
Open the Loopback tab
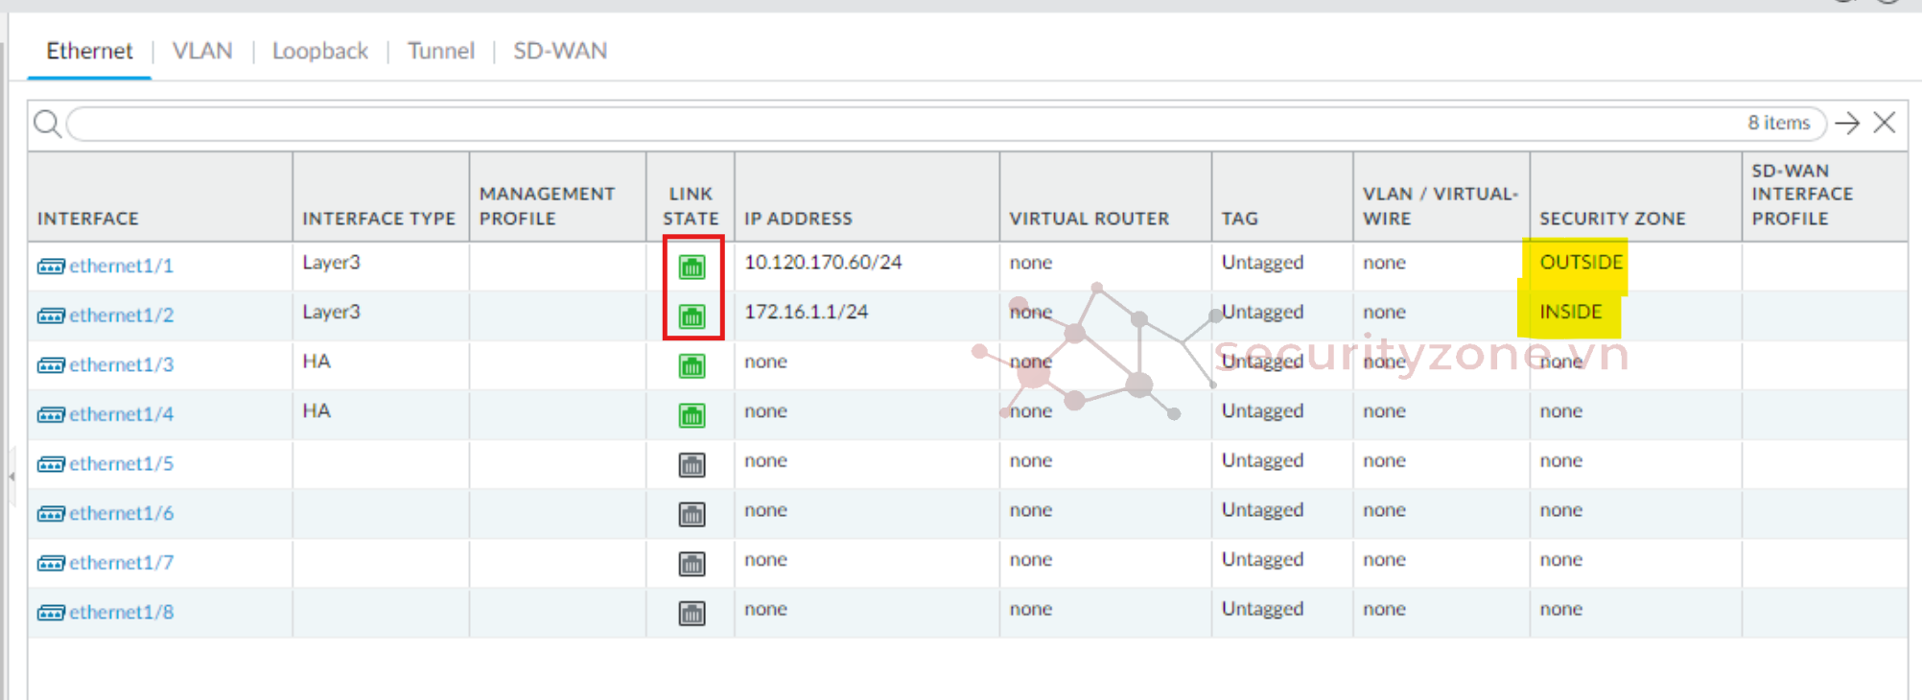319,51
